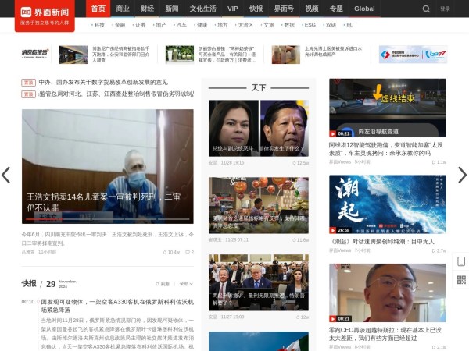The width and height of the screenshot is (469, 351).
Task: Click the search magnifier icon in header
Action: point(426,9)
